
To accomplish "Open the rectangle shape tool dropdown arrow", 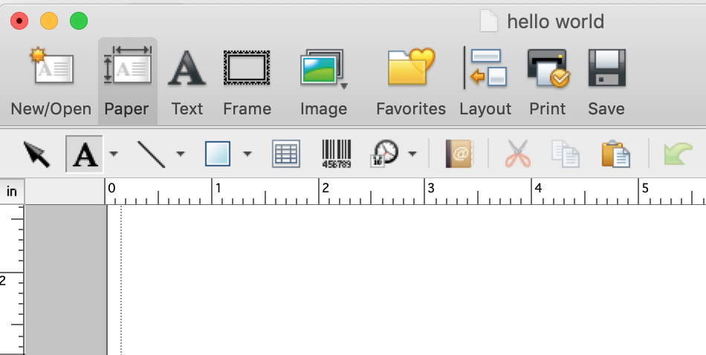I will click(x=247, y=154).
